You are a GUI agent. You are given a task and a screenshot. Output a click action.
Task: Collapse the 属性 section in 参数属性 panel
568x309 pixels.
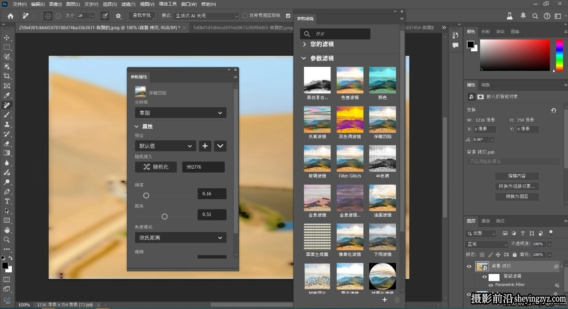137,126
